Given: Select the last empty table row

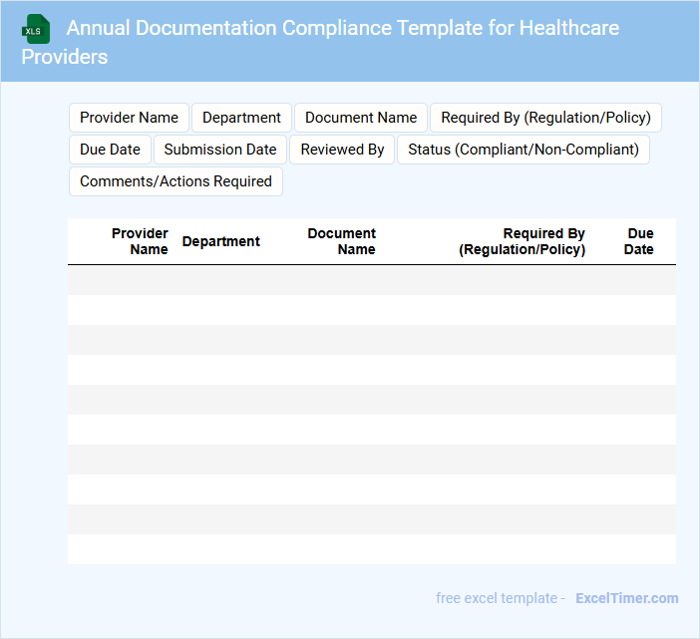Looking at the screenshot, I should [371, 549].
